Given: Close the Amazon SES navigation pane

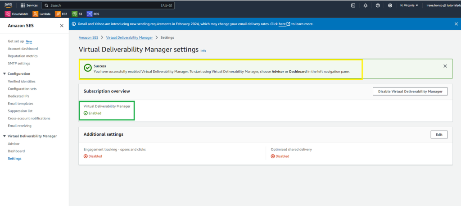Looking at the screenshot, I should click(x=62, y=26).
